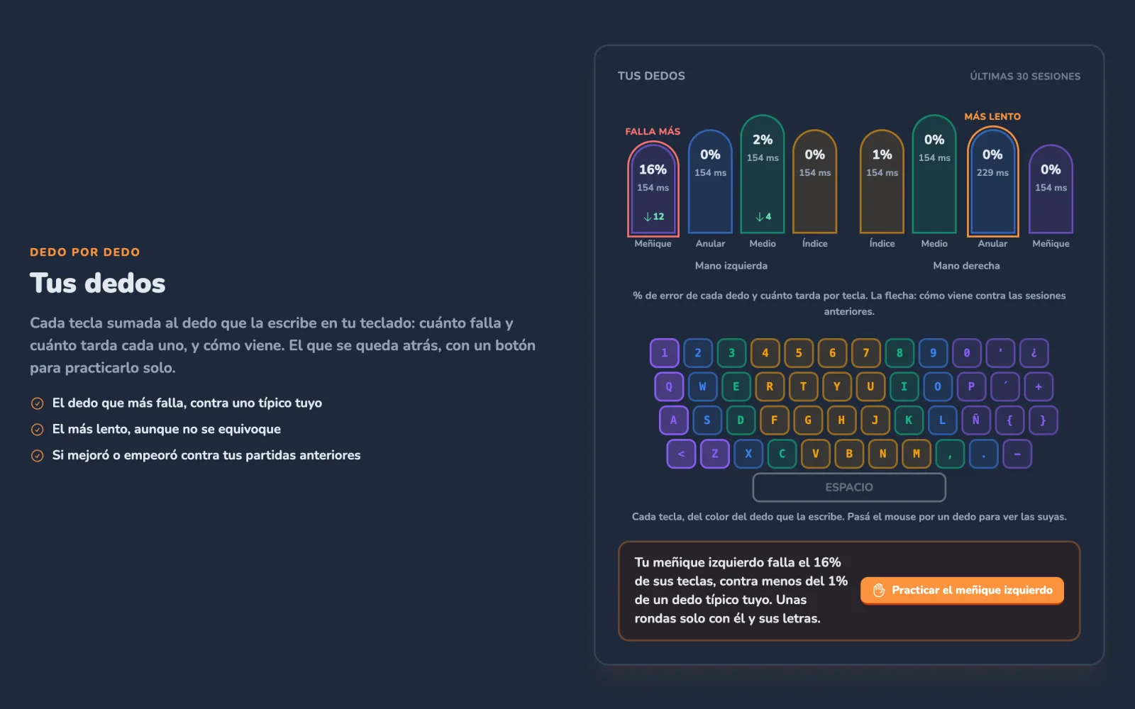1135x709 pixels.
Task: Click the 'TUS DEDOS' panel title
Action: (x=651, y=76)
